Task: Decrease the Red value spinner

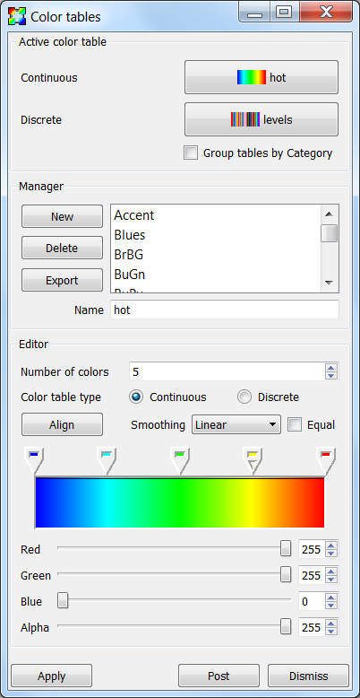Action: (x=331, y=554)
